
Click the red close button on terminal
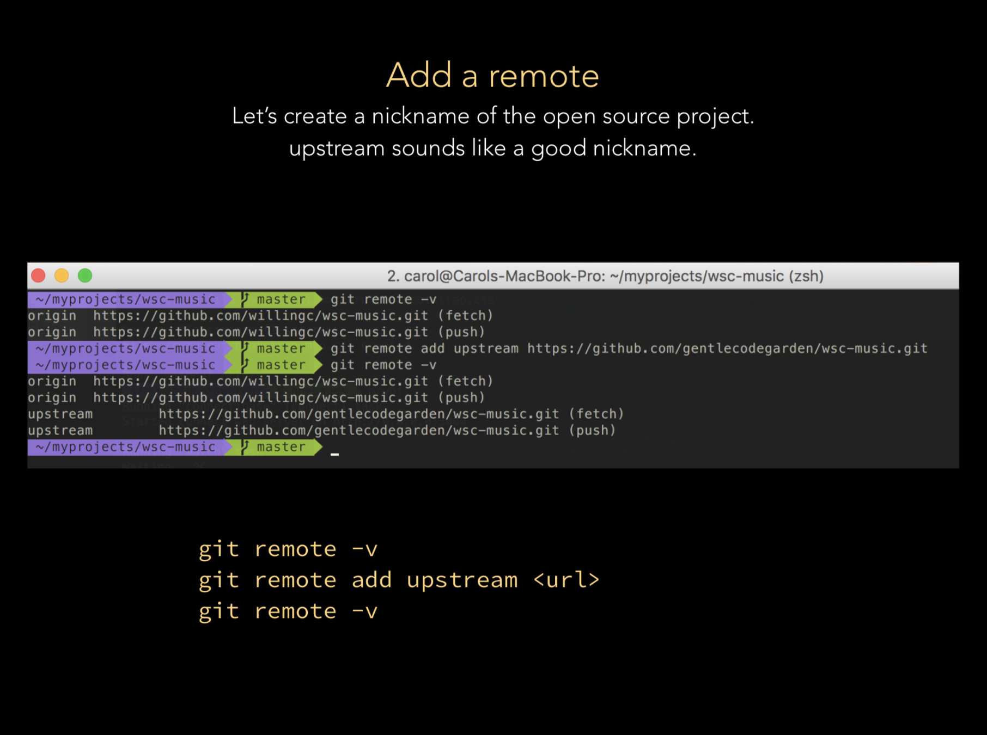coord(38,275)
